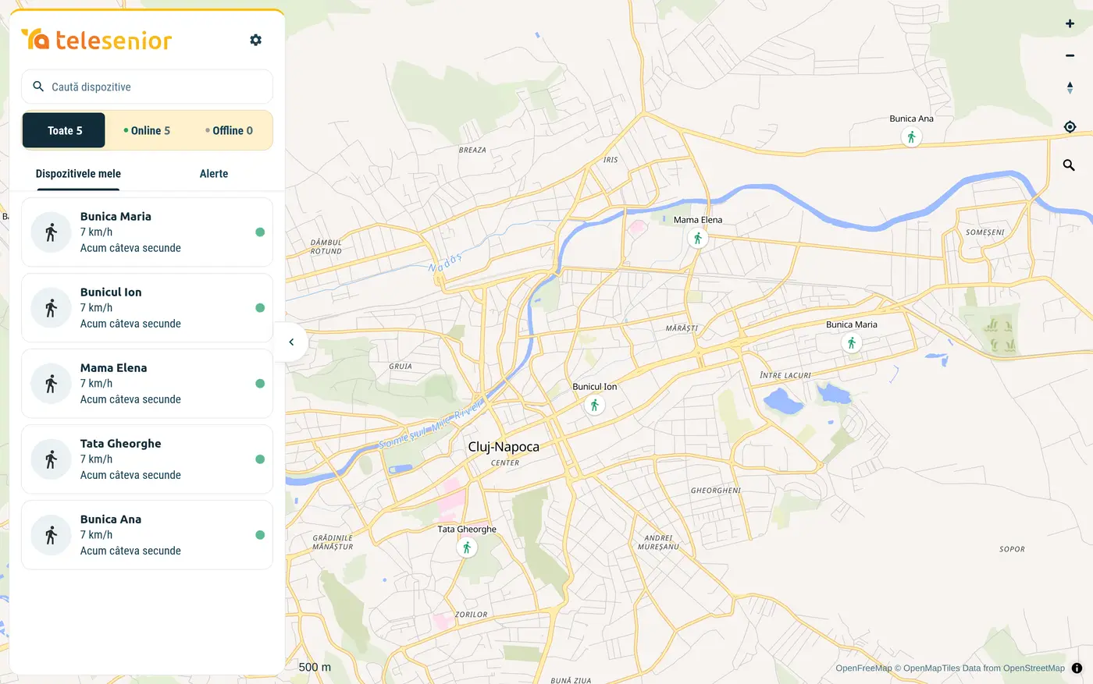Open the OpenMapTiles attribution link
This screenshot has width=1093, height=684.
point(931,668)
